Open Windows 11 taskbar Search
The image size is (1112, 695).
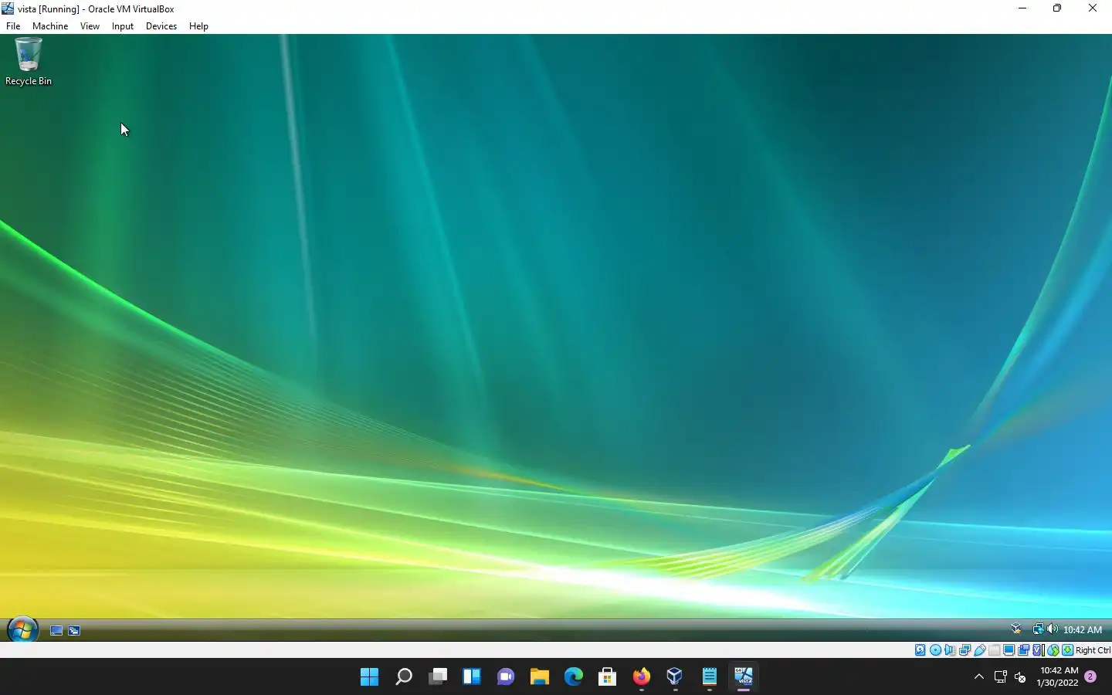[x=403, y=676]
